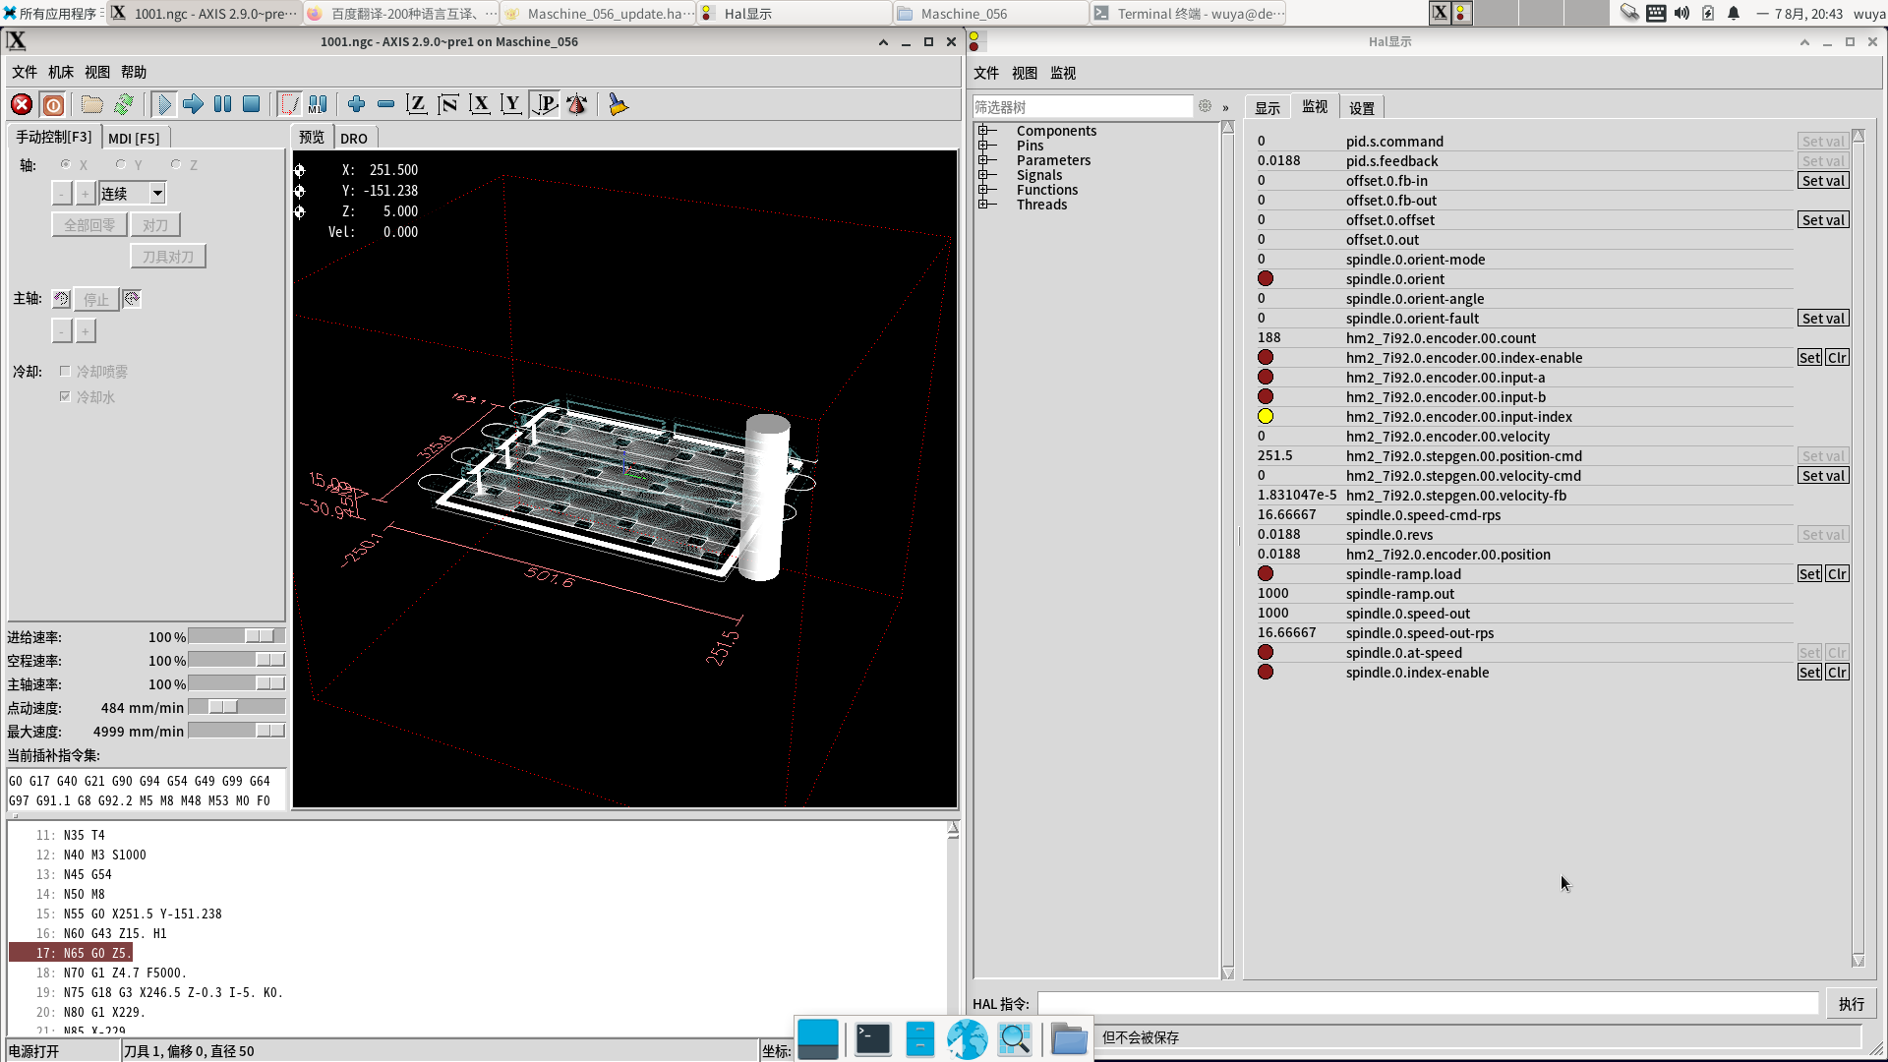Open application finder magnifier in dock
The image size is (1888, 1062).
pos(1015,1039)
